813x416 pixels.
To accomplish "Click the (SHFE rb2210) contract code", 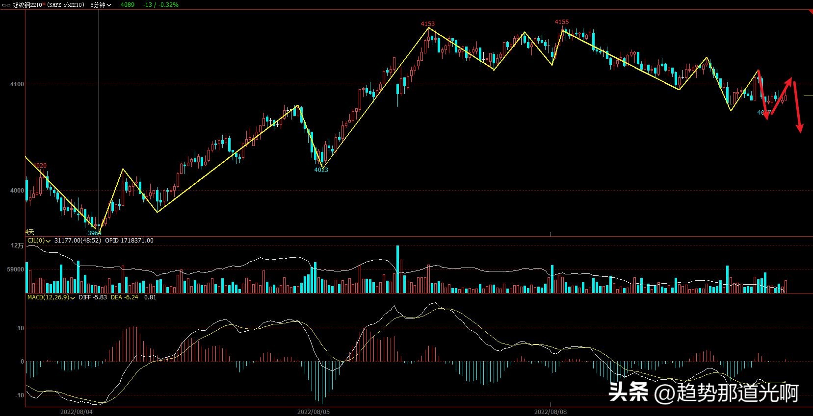I will coord(66,5).
